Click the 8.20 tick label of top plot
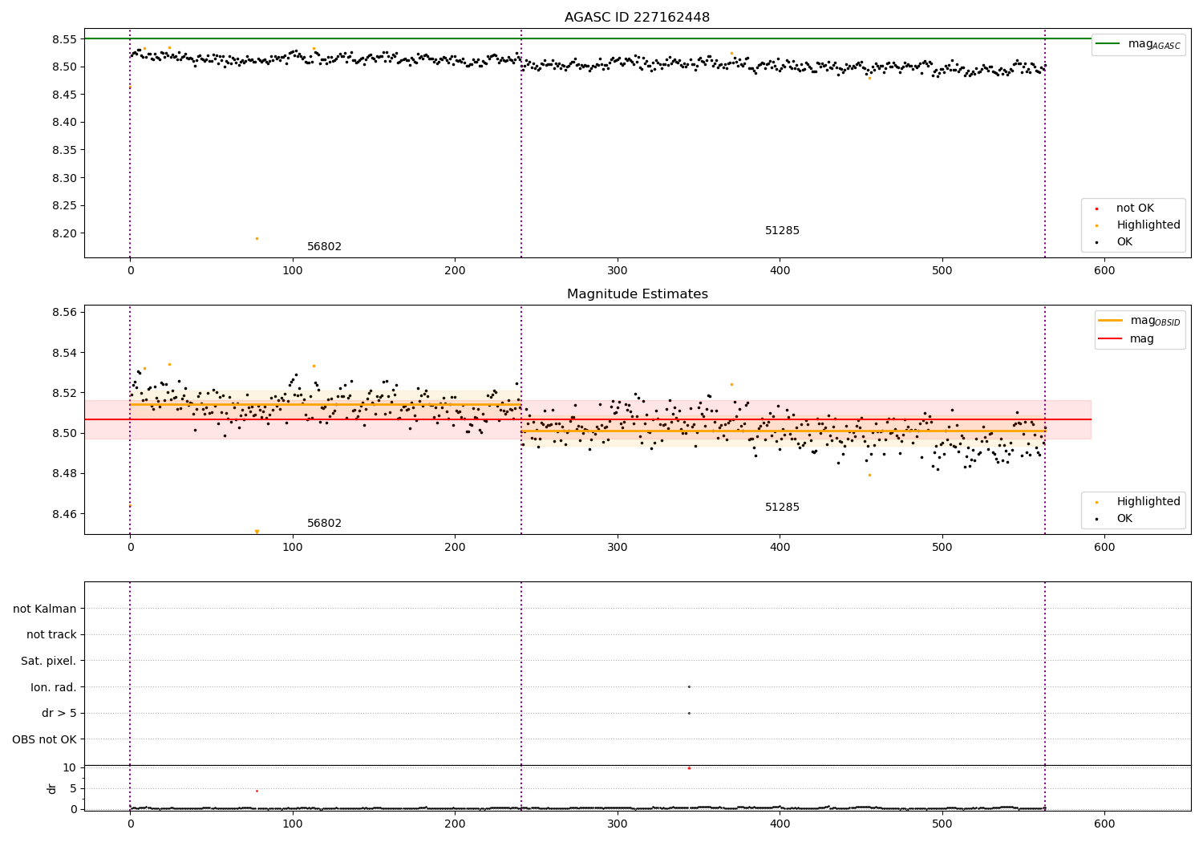This screenshot has width=1203, height=842. [x=65, y=233]
